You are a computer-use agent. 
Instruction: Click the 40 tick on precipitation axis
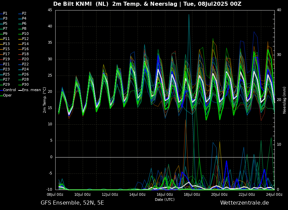pyautogui.click(x=279, y=10)
